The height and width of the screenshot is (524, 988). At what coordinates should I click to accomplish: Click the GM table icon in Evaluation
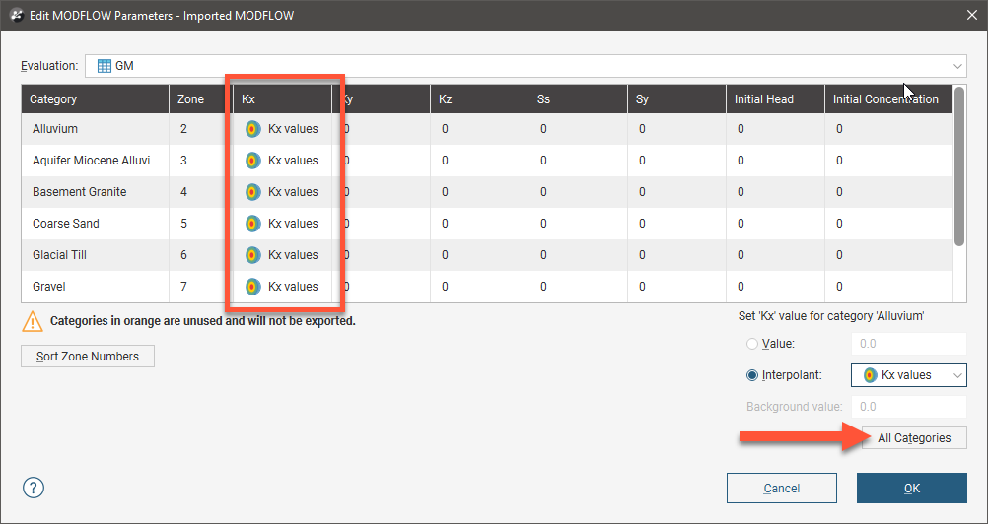point(104,66)
